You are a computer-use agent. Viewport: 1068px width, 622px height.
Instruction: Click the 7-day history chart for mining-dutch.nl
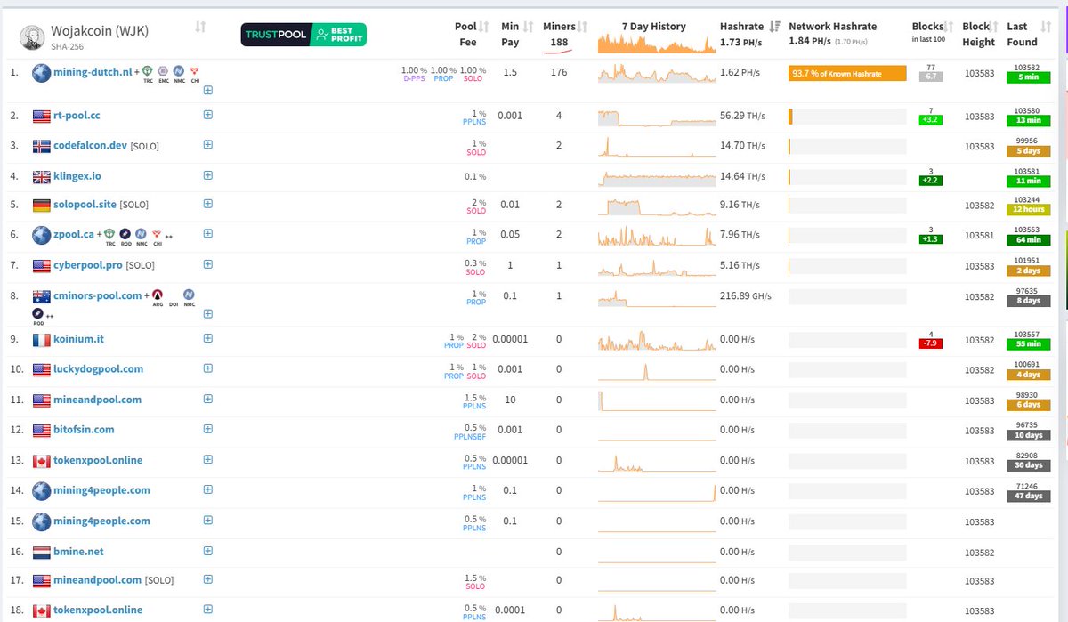click(657, 75)
